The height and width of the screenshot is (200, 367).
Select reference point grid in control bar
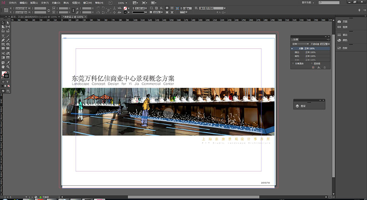tap(6, 10)
